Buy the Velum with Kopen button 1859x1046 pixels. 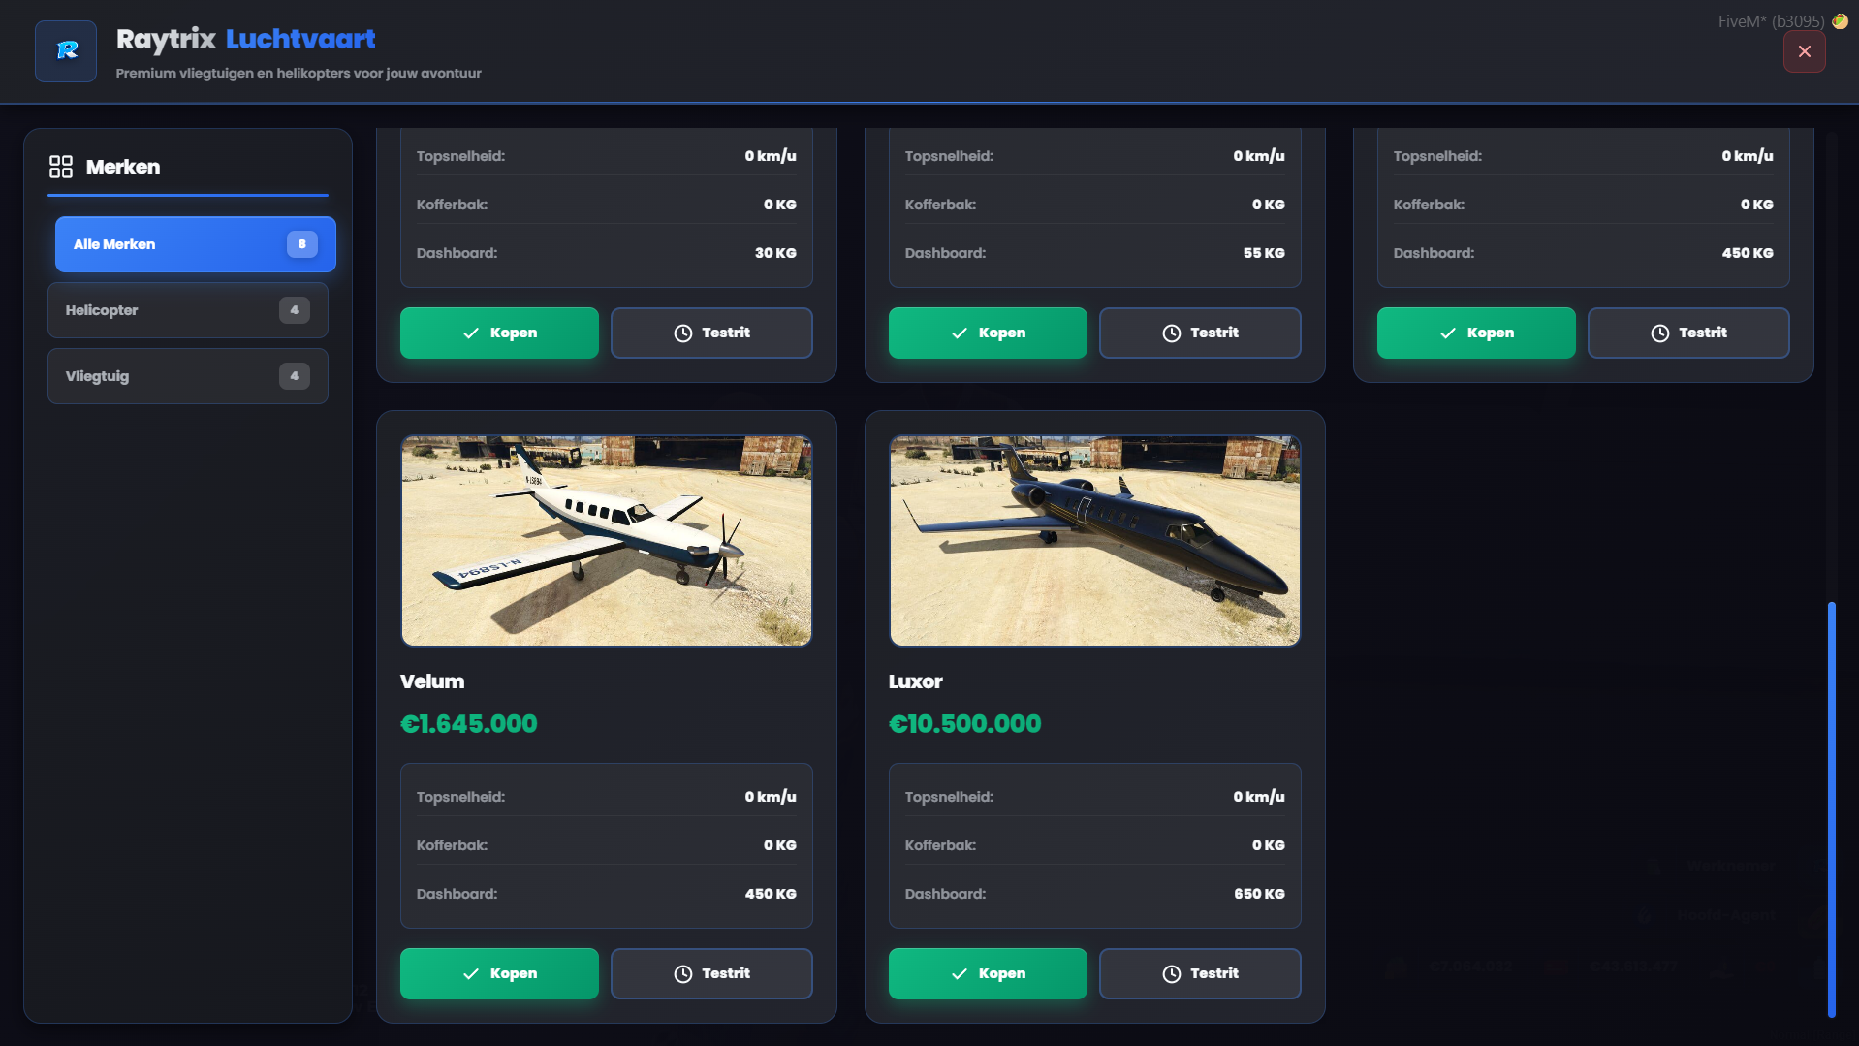pos(499,973)
